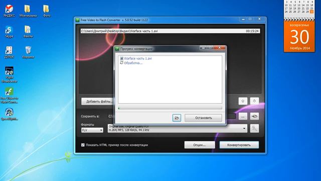The image size is (321, 181).
Task: Open output folder icon in progress dialog
Action: [177, 118]
